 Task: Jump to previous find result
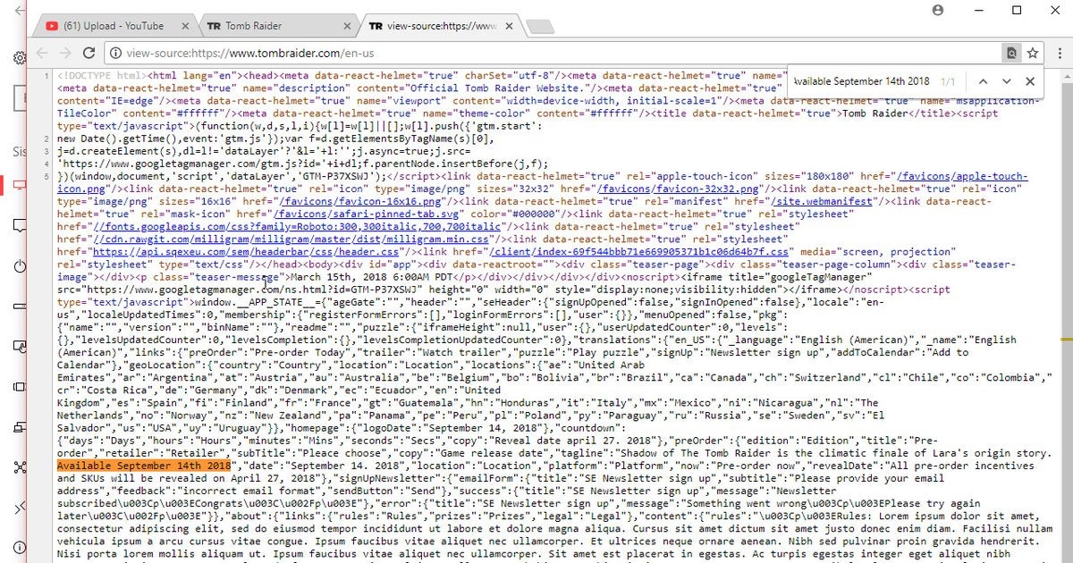983,81
